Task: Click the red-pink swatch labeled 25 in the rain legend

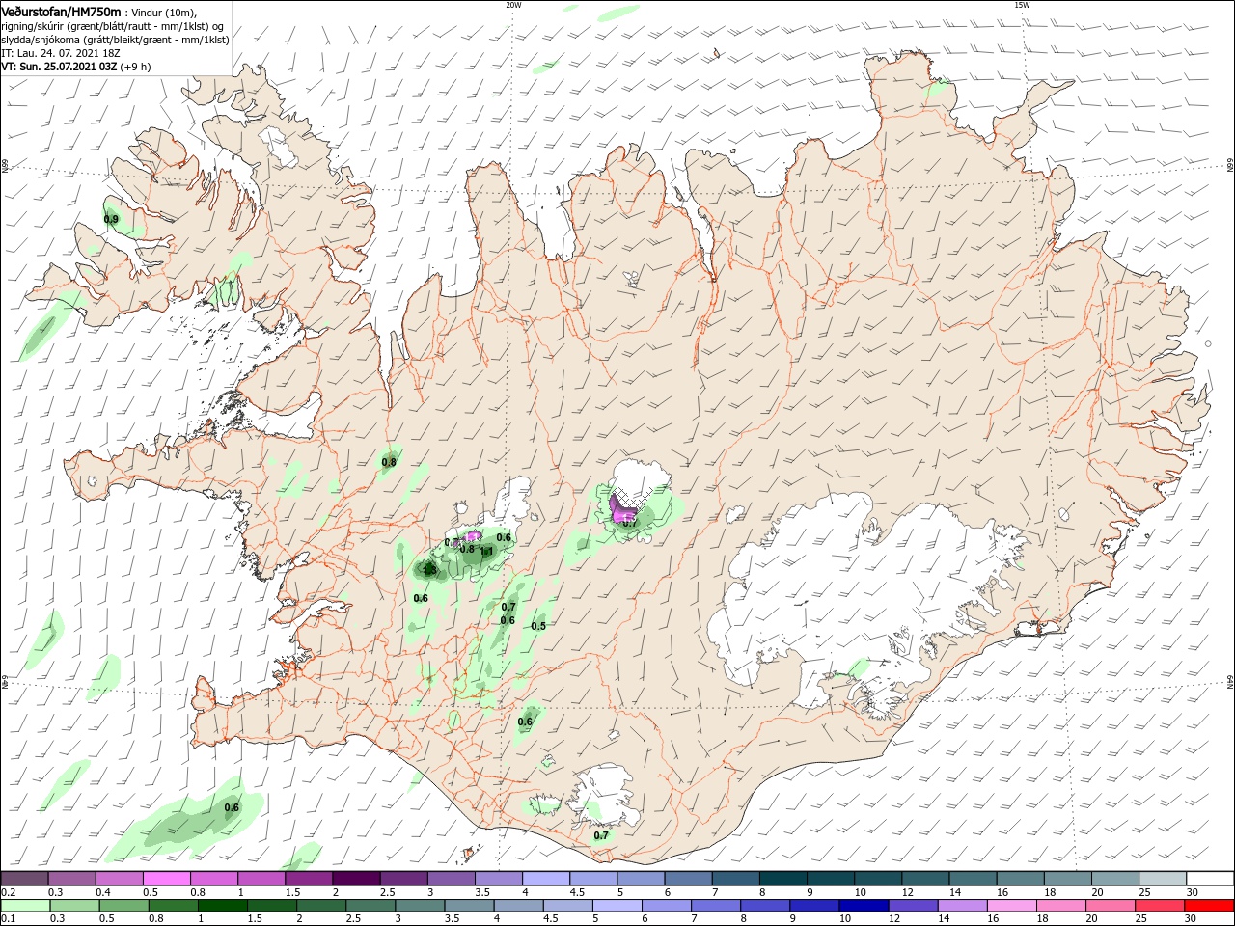Action: (1161, 906)
